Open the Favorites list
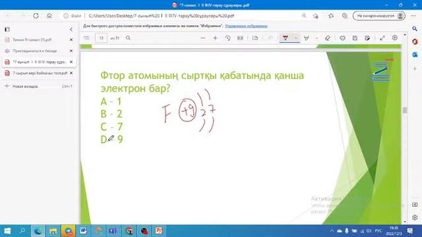Viewport: 422px width, 237px height. tap(331, 16)
